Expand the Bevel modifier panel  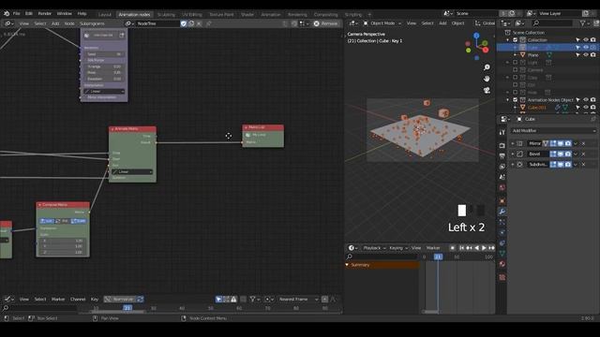click(513, 154)
